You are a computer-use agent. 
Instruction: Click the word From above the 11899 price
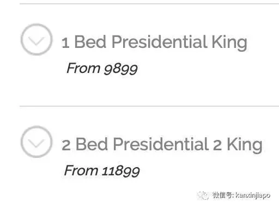pyautogui.click(x=81, y=170)
